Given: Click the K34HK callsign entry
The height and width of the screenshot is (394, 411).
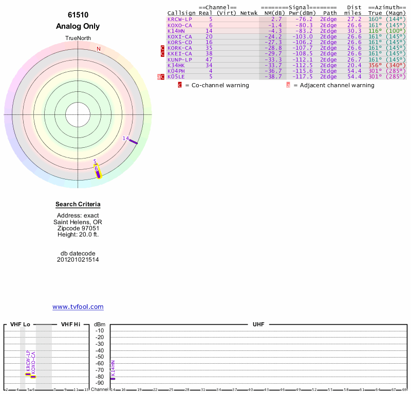Looking at the screenshot, I should click(176, 65).
